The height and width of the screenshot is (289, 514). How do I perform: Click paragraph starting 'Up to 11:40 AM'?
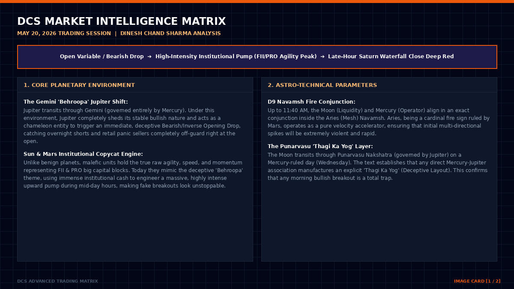click(x=379, y=122)
